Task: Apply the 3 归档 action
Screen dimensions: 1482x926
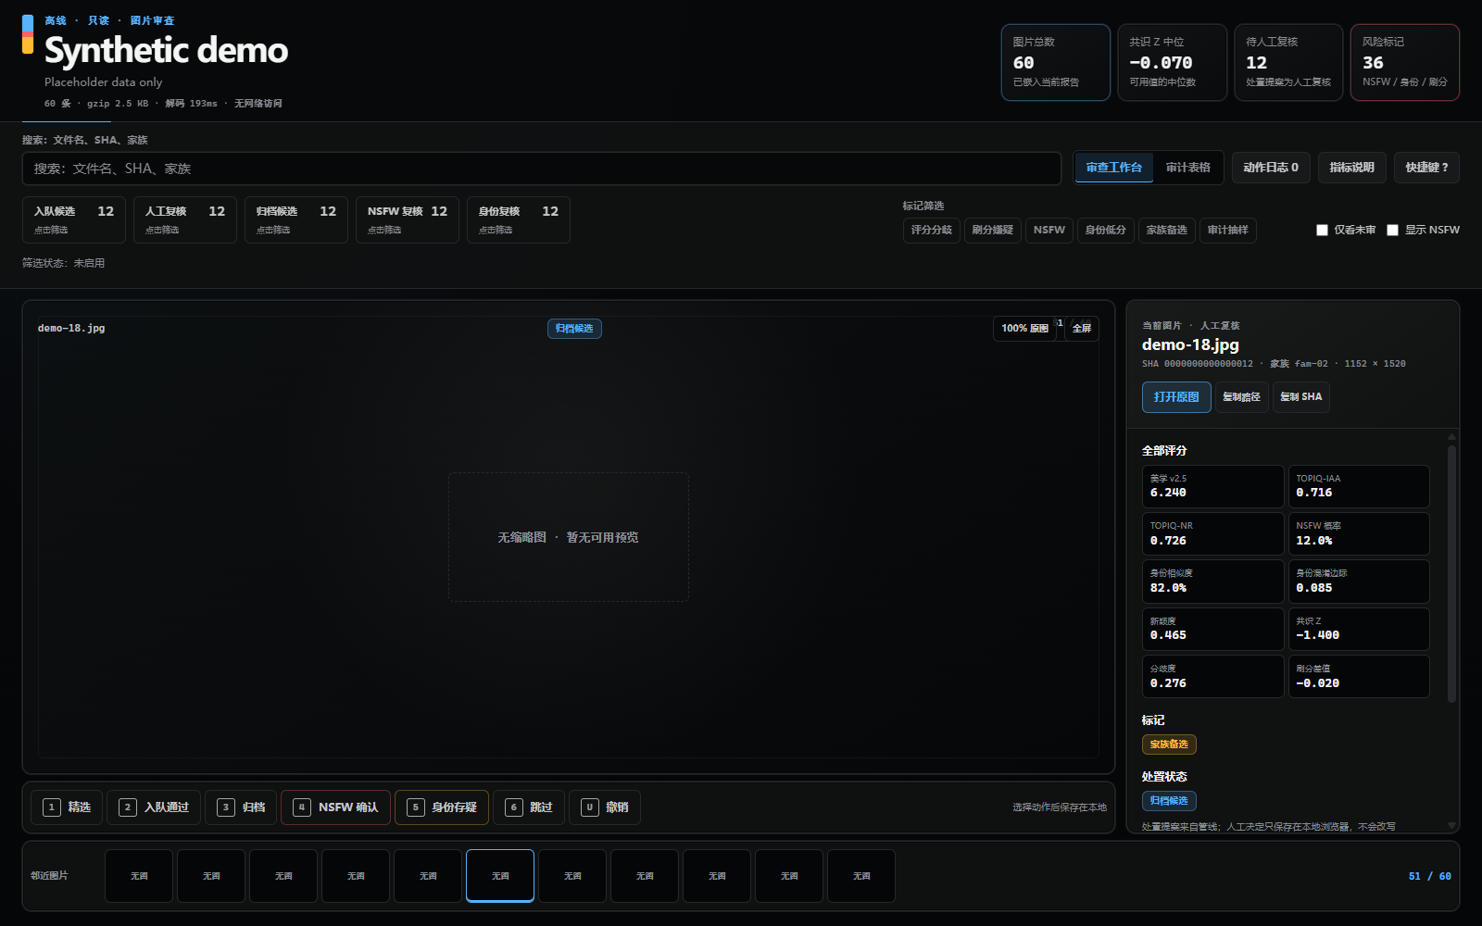Action: point(241,807)
